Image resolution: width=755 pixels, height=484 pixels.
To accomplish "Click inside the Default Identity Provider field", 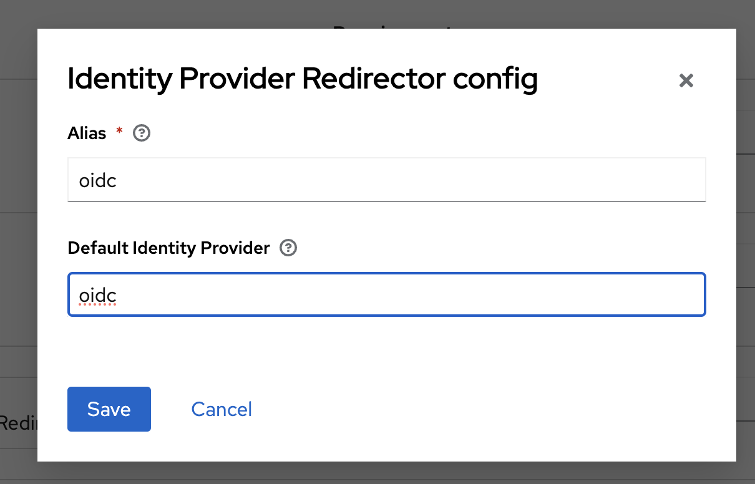I will point(386,294).
